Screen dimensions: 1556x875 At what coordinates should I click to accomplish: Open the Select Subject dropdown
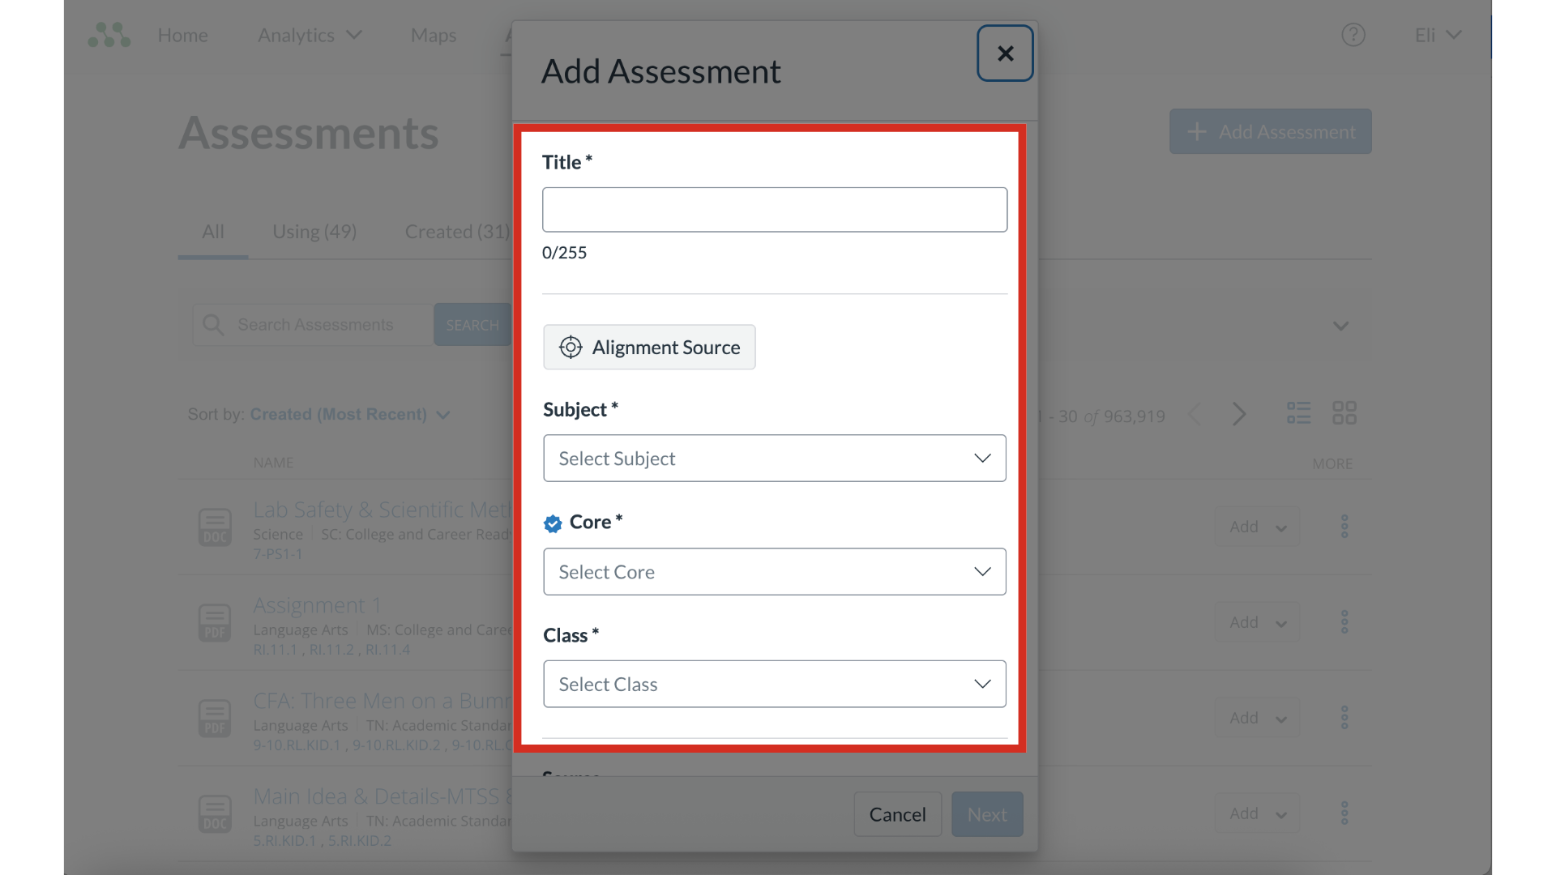click(x=774, y=459)
